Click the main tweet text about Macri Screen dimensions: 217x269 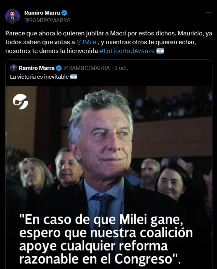point(109,42)
